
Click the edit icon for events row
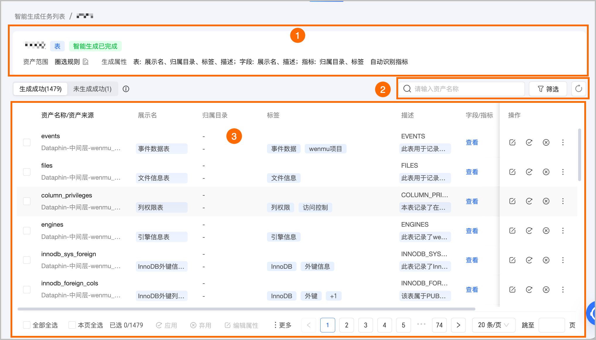pos(512,143)
